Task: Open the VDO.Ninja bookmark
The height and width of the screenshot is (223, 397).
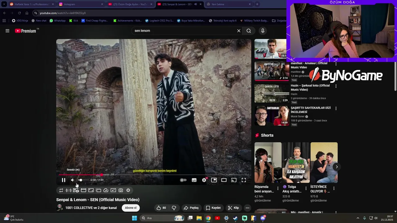Action: pos(20,21)
